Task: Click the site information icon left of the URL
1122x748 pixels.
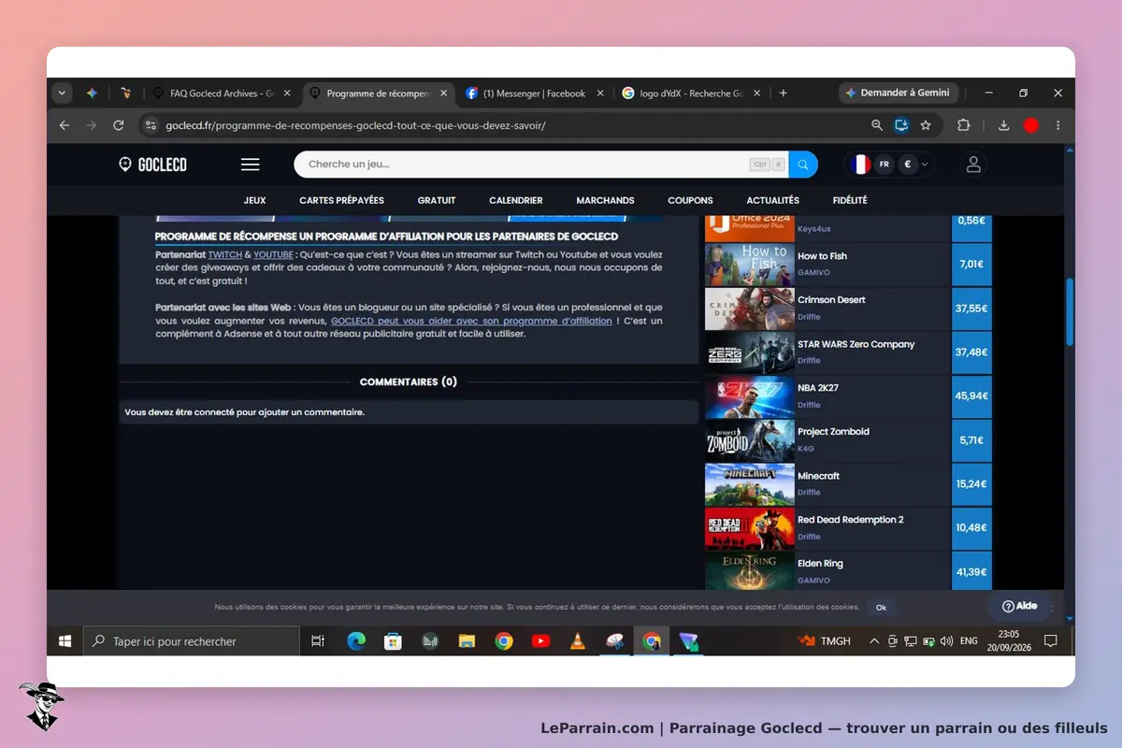Action: point(151,125)
